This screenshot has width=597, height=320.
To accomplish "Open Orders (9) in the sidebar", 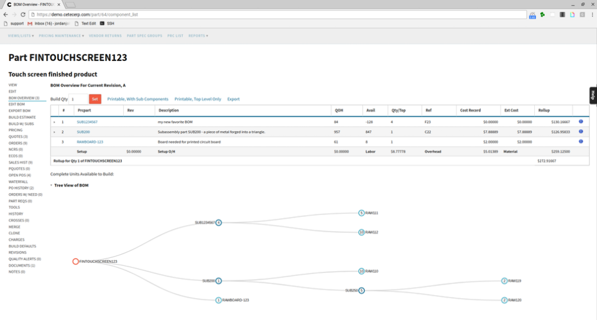I will pyautogui.click(x=18, y=143).
